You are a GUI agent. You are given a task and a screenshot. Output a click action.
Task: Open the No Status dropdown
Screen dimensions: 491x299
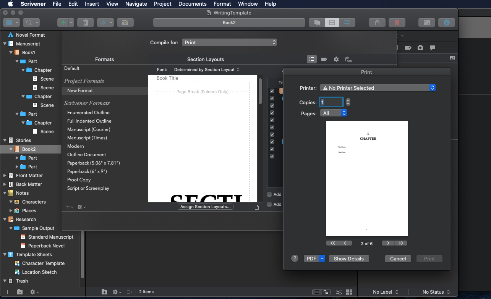[x=436, y=292]
